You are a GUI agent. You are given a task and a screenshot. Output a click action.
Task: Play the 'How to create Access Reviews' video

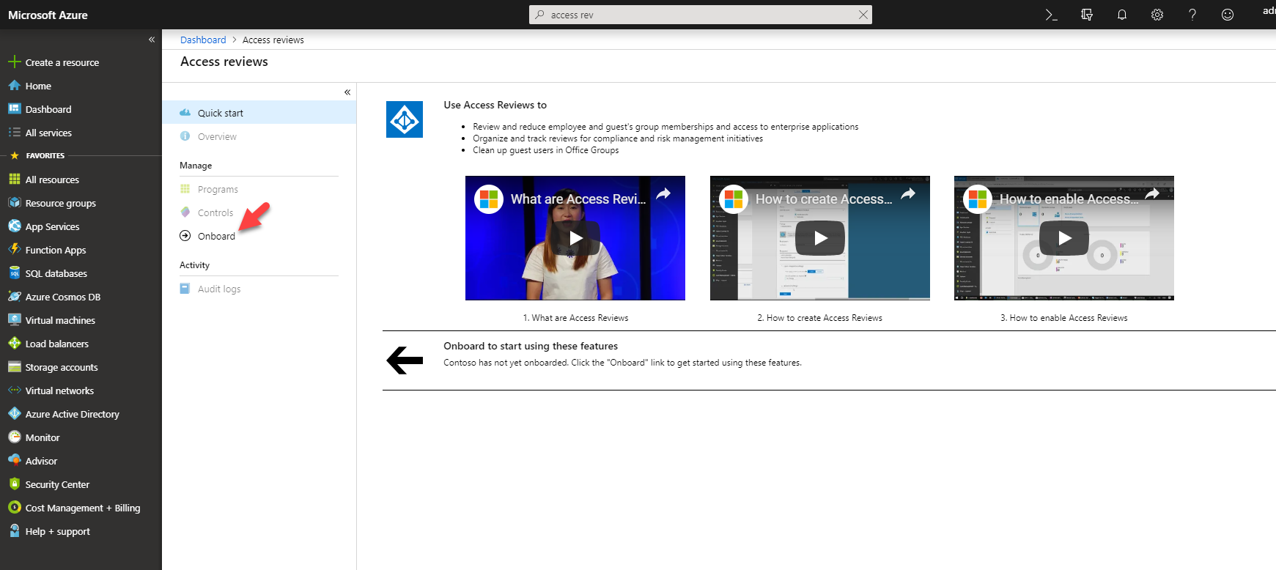[820, 238]
